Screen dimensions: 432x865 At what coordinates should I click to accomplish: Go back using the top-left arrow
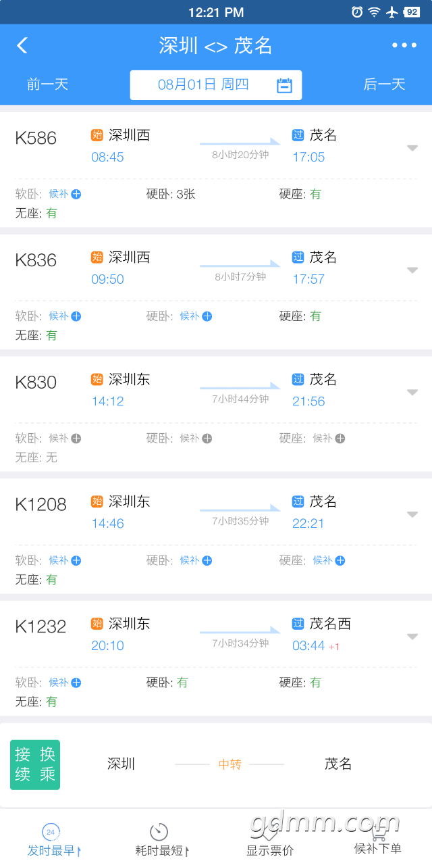pyautogui.click(x=22, y=45)
